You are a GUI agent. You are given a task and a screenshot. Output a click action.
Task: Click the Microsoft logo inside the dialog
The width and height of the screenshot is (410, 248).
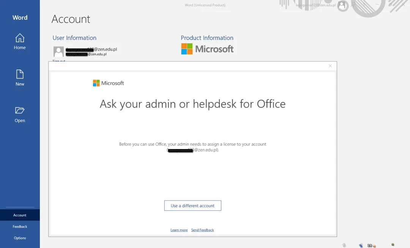108,83
